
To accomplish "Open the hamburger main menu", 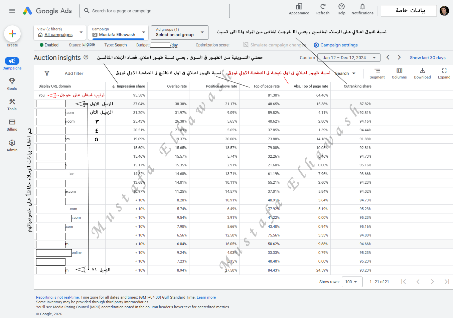I will [12, 11].
